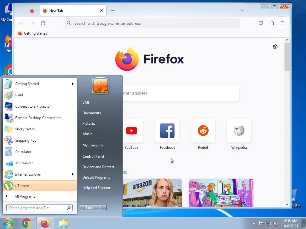This screenshot has height=229, width=306.
Task: Select the New Tab tab
Action: pos(74,10)
